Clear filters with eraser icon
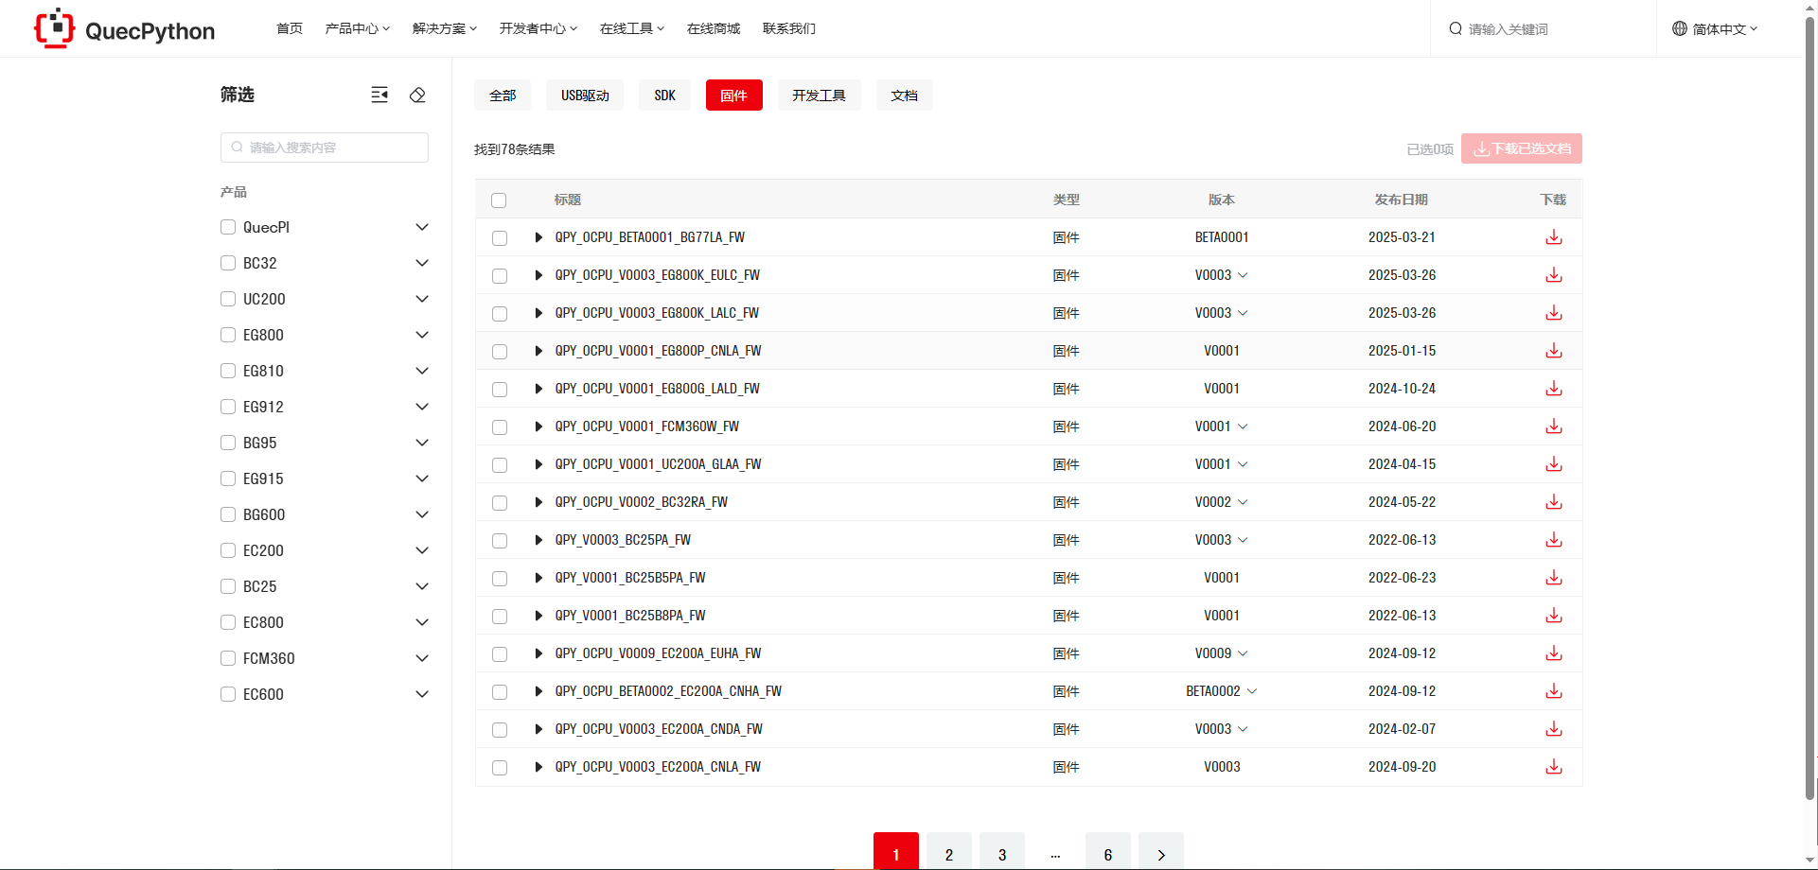1818x870 pixels. 417,95
